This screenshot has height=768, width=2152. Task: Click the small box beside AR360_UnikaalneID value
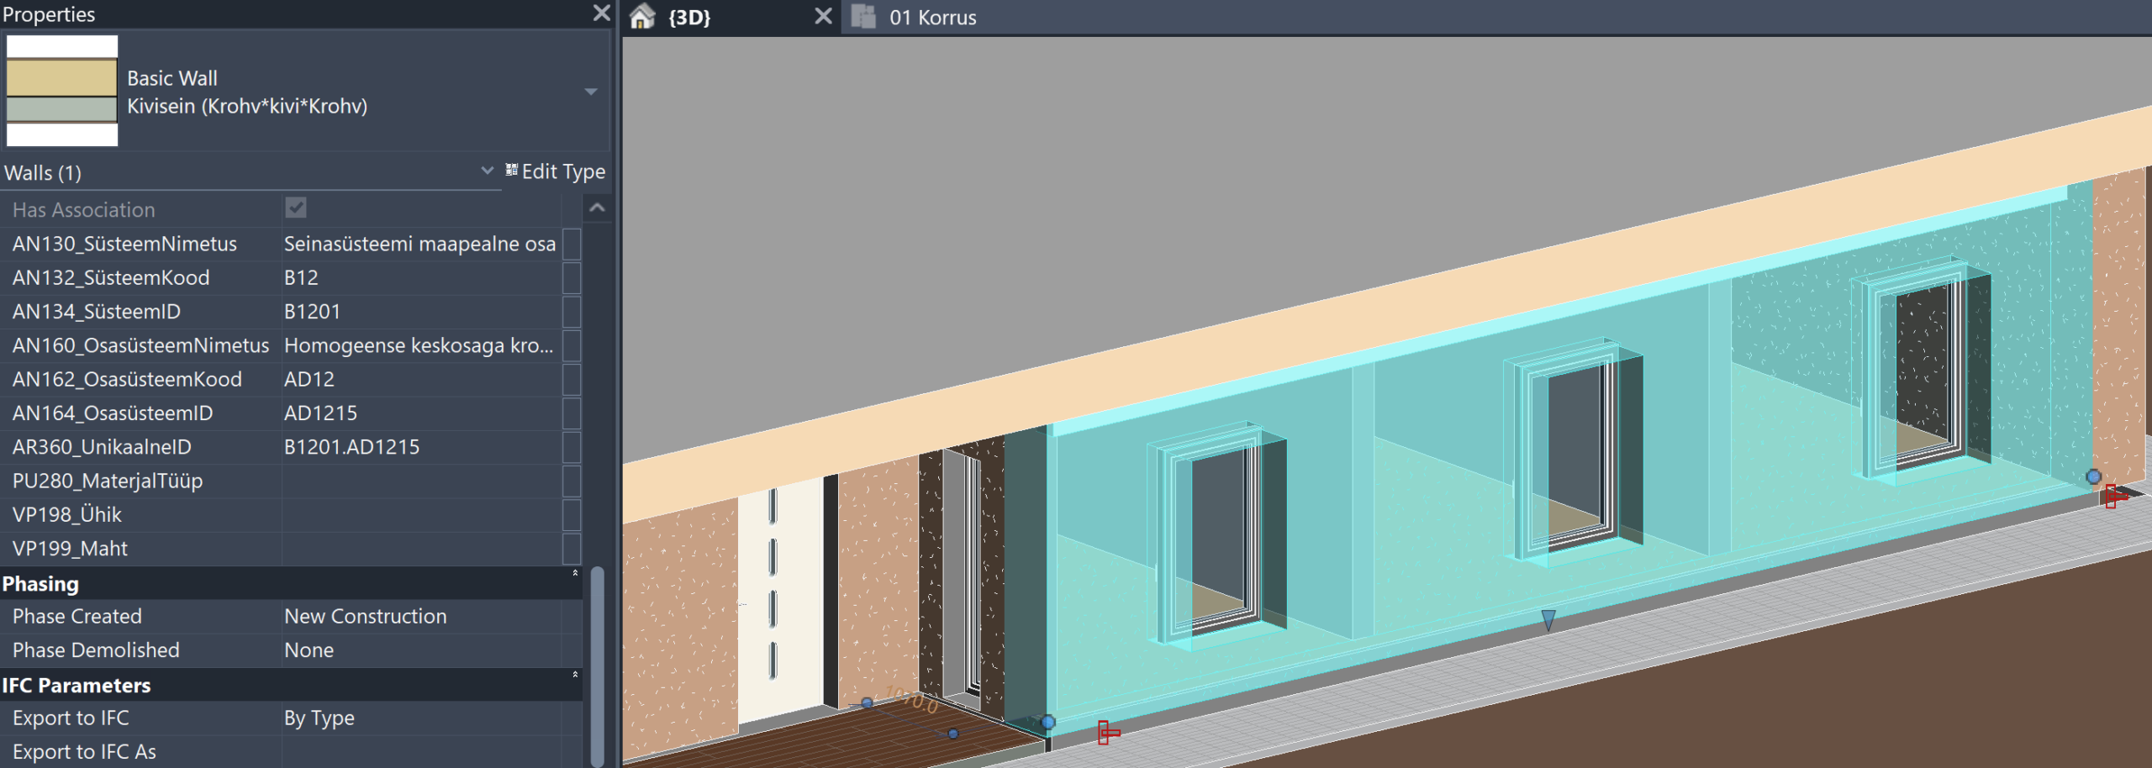click(x=572, y=448)
